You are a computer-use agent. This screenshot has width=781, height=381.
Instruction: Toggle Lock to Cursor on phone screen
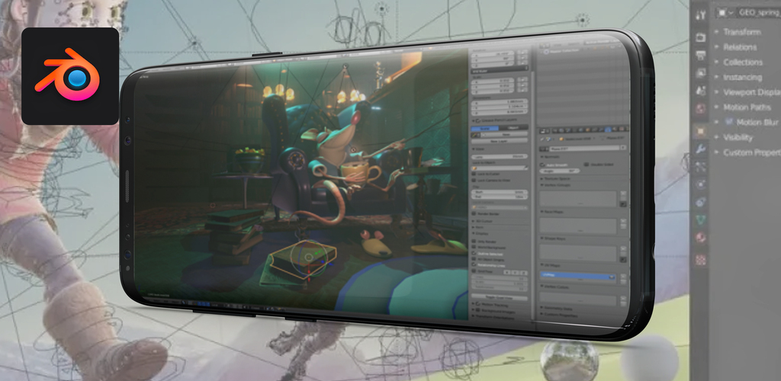(x=474, y=174)
